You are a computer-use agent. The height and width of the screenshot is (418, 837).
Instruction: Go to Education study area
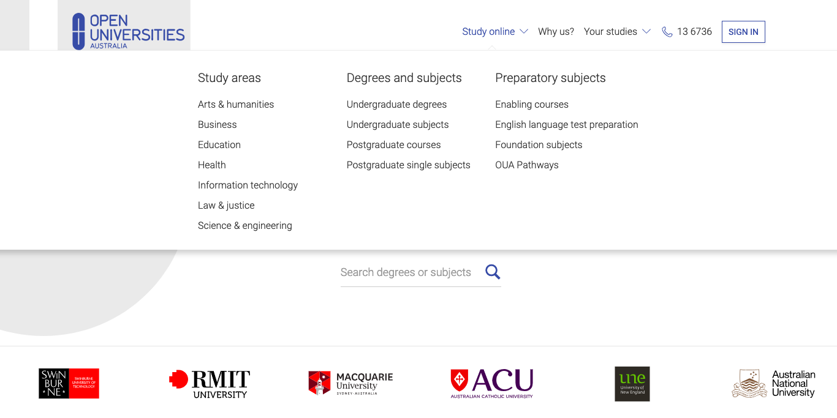(219, 145)
